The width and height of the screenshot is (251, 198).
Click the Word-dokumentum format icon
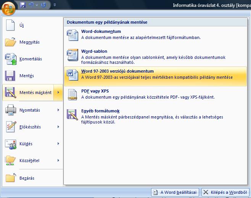click(x=72, y=35)
